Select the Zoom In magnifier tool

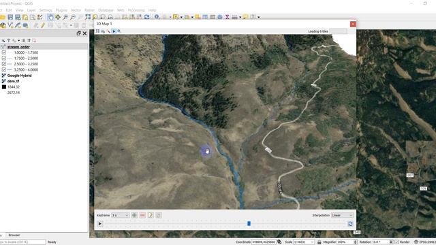(65, 17)
